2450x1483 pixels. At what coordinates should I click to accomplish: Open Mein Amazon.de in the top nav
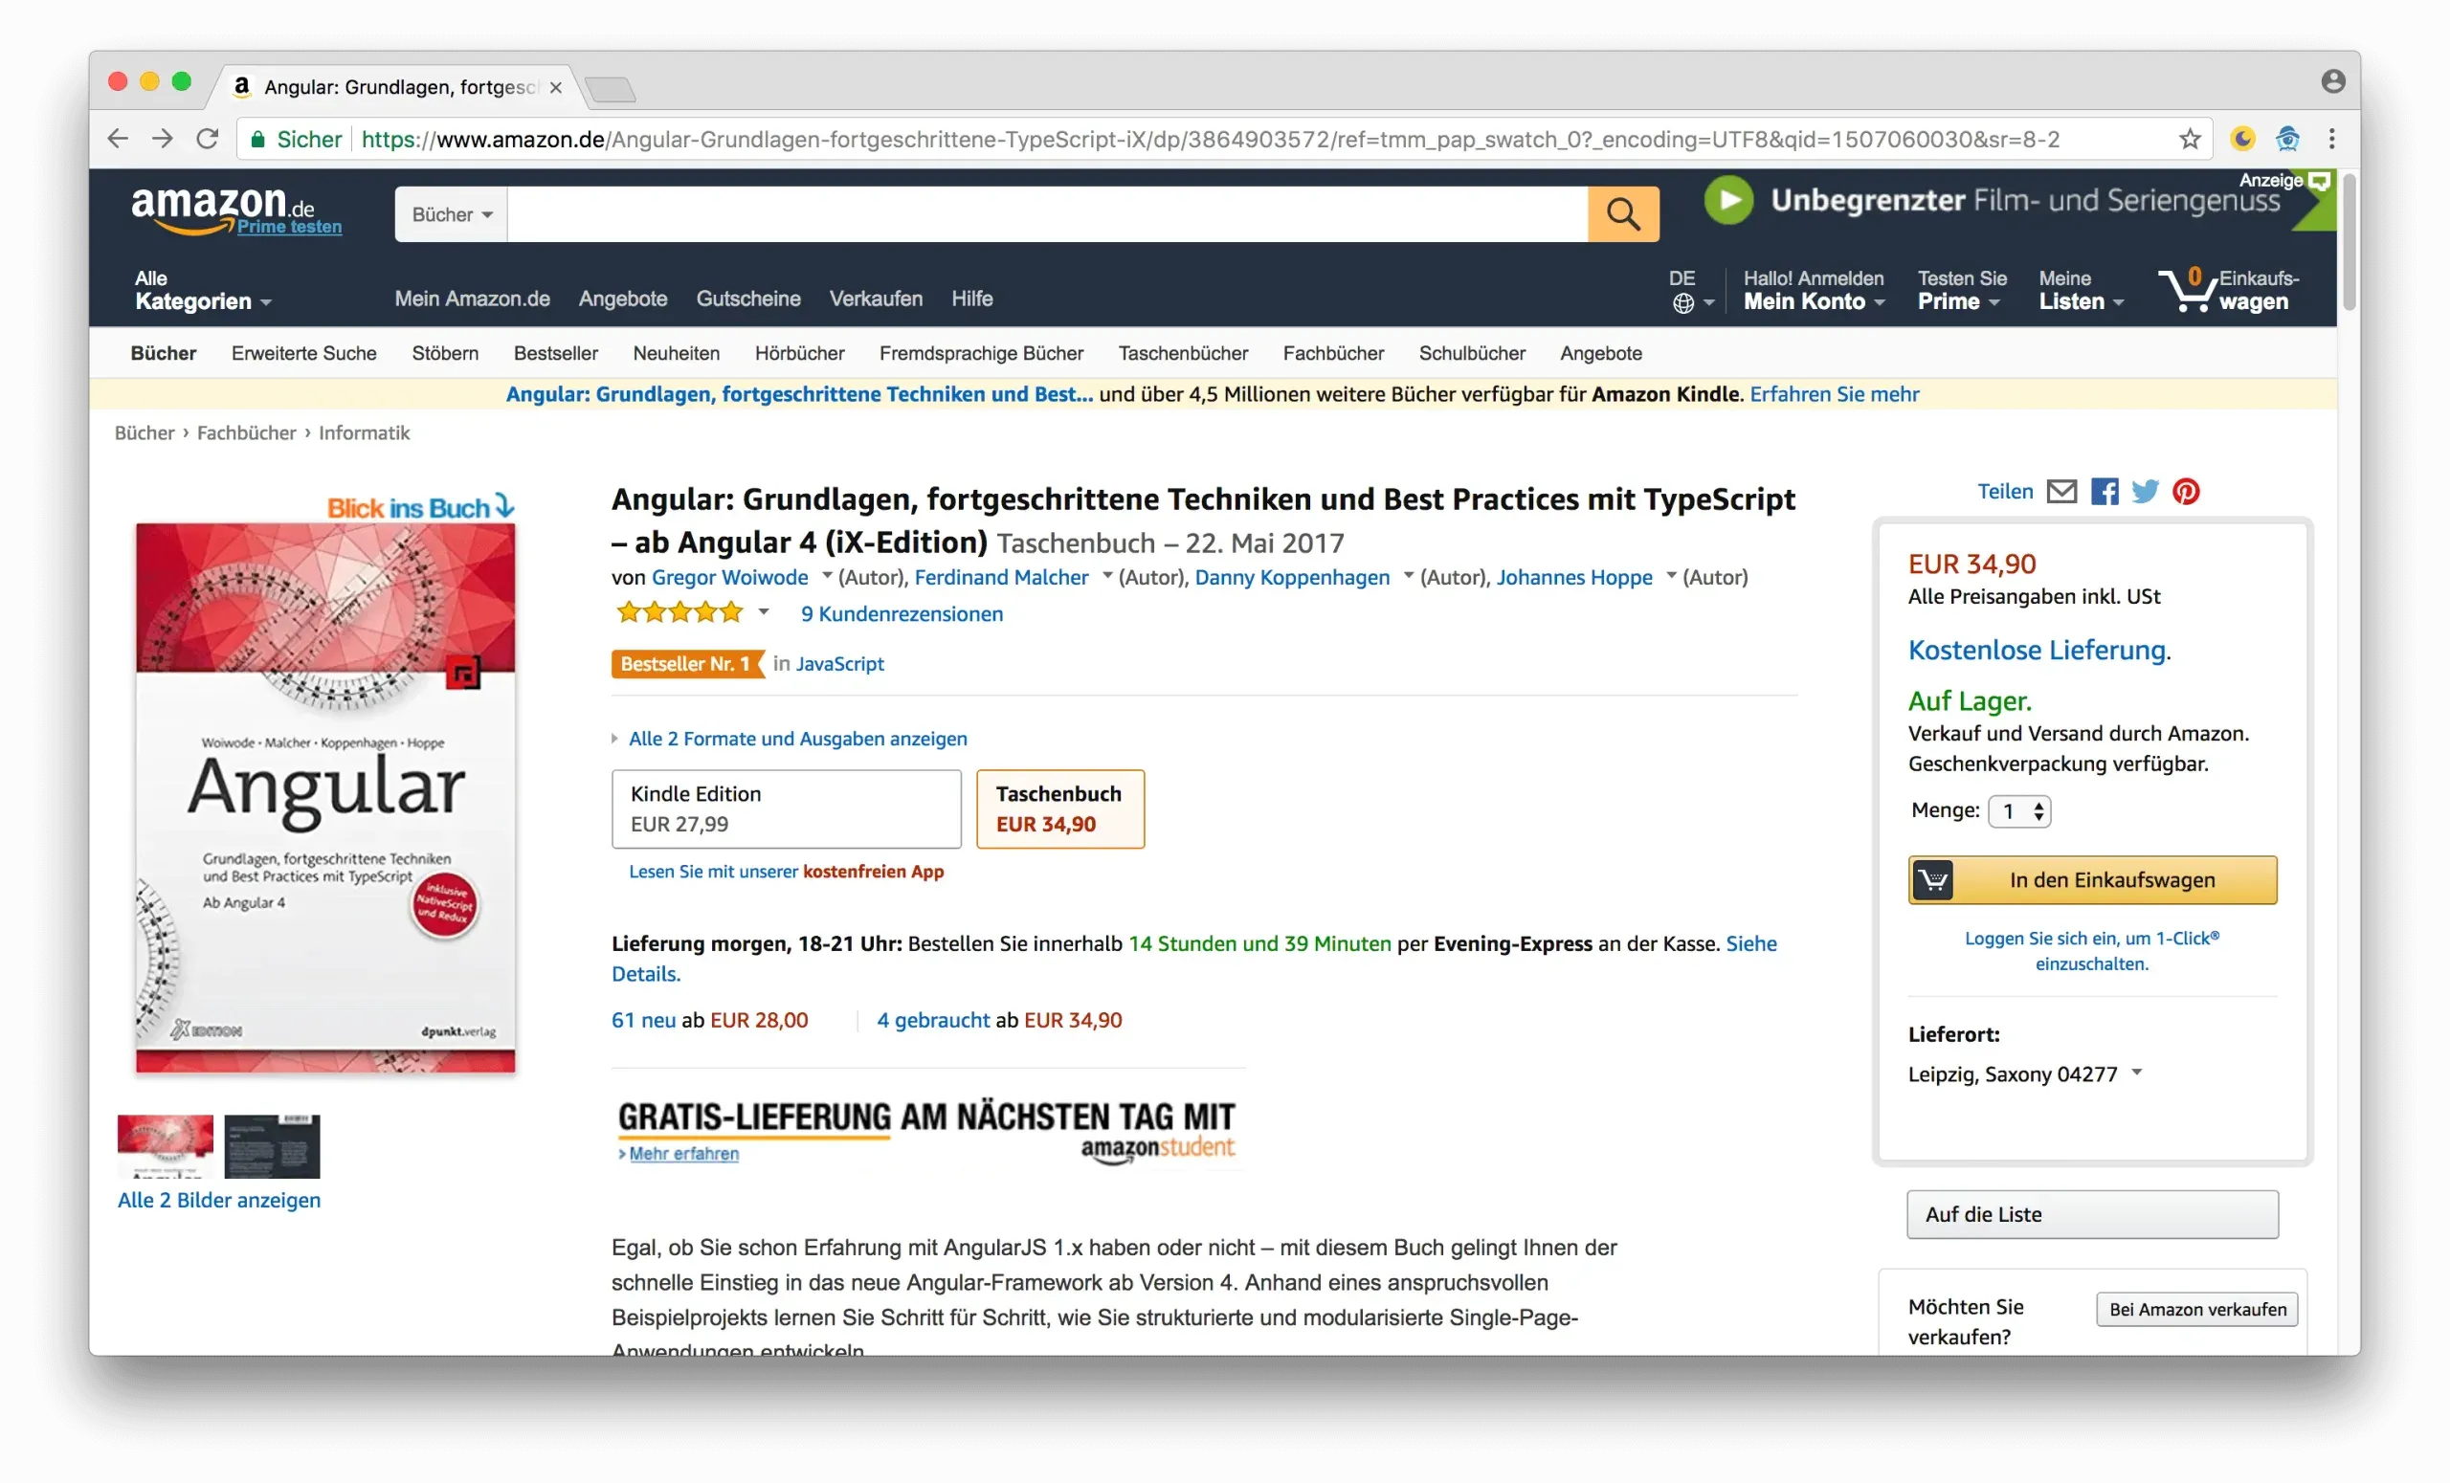tap(473, 299)
